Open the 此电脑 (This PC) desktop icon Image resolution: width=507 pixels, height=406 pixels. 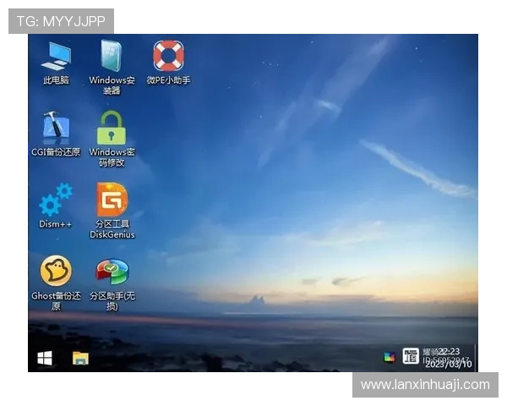click(56, 57)
